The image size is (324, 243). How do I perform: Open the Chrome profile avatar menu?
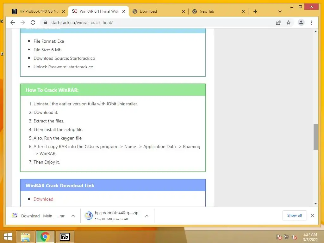click(x=301, y=22)
